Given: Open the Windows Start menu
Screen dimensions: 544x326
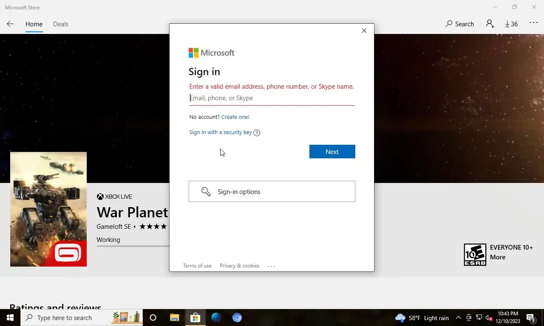Looking at the screenshot, I should (10, 318).
